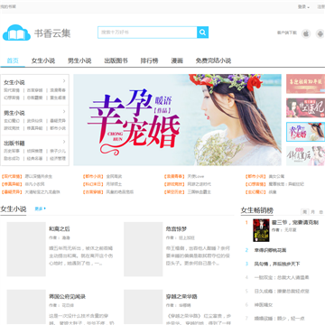
Task: Click the cover placeholder for 危宫惊梦
Action: 144,249
